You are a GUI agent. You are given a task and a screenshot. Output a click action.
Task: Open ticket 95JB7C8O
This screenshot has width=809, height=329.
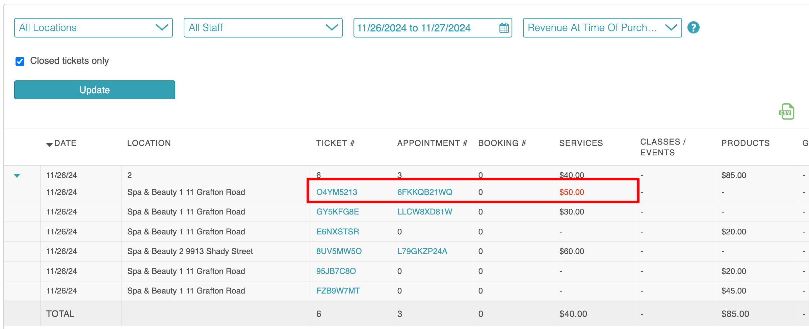tap(336, 271)
